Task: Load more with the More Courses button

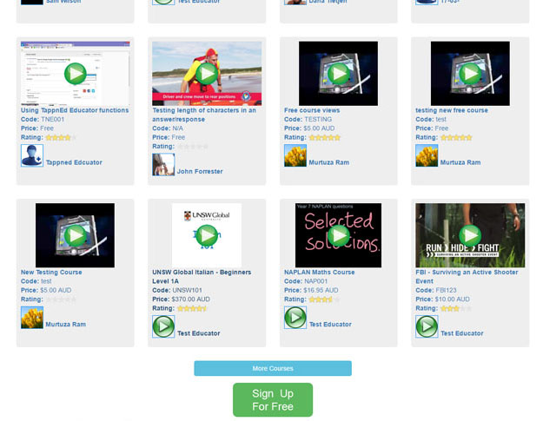Action: click(x=272, y=369)
